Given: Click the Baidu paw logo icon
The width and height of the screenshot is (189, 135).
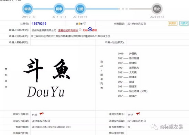Looking at the screenshot, I should tap(90, 29).
